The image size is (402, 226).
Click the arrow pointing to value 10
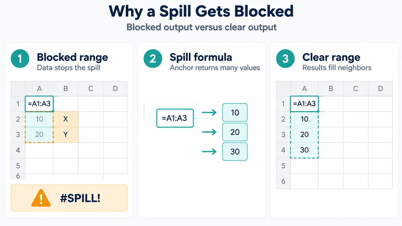click(209, 112)
